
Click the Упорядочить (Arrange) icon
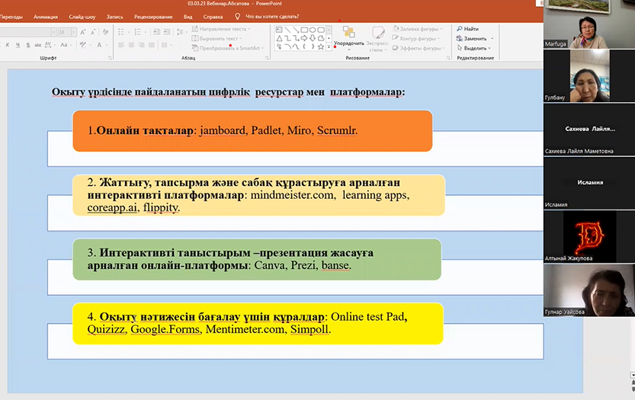click(348, 32)
